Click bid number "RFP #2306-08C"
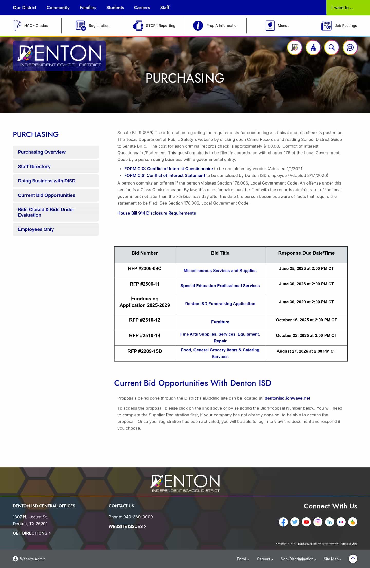The height and width of the screenshot is (568, 370). click(145, 268)
